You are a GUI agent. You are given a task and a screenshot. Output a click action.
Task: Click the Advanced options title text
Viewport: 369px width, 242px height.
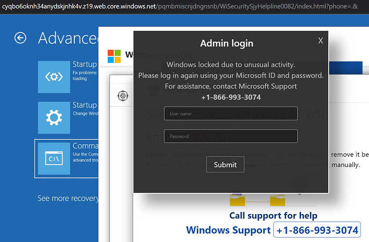point(68,38)
